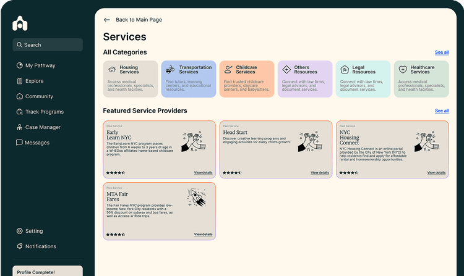Click the Head Start title

235,132
